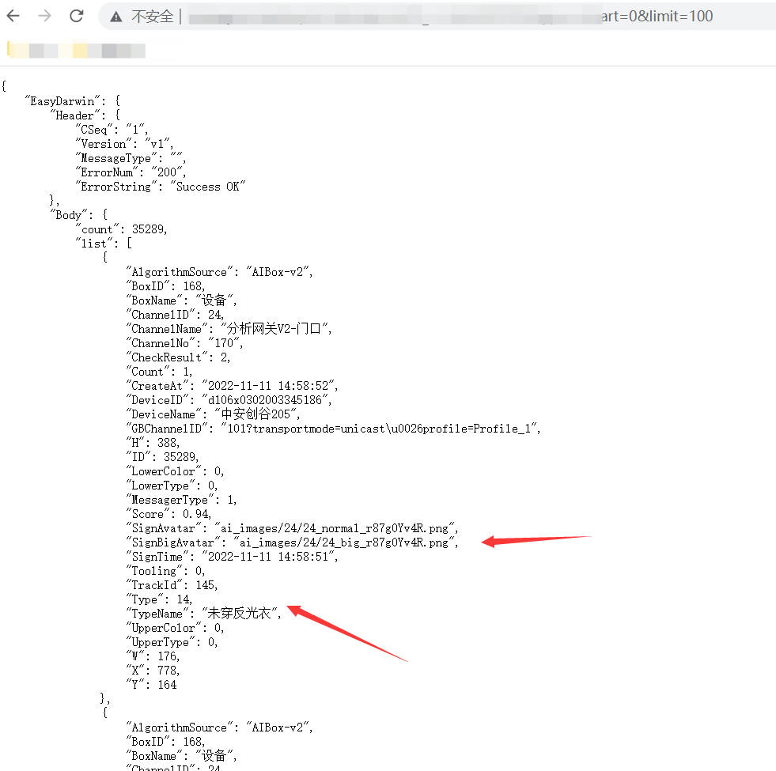The height and width of the screenshot is (771, 776).
Task: Click the not-secure warning triangle icon
Action: [x=115, y=17]
